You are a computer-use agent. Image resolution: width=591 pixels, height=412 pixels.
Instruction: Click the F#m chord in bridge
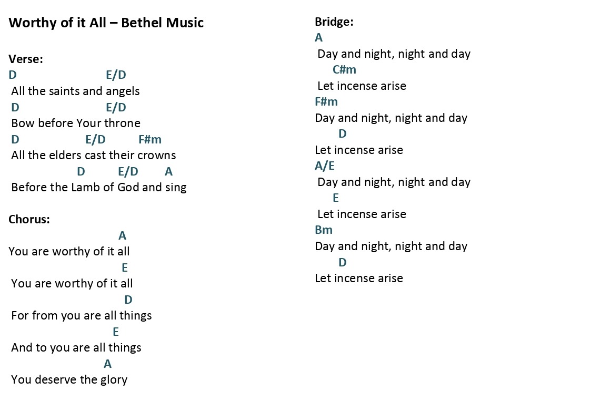pos(326,101)
